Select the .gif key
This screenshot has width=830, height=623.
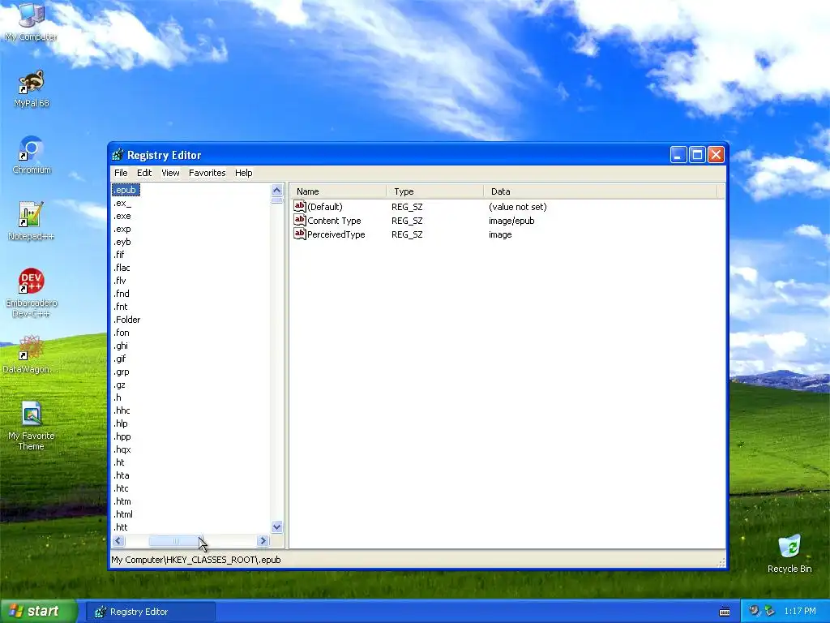(120, 359)
